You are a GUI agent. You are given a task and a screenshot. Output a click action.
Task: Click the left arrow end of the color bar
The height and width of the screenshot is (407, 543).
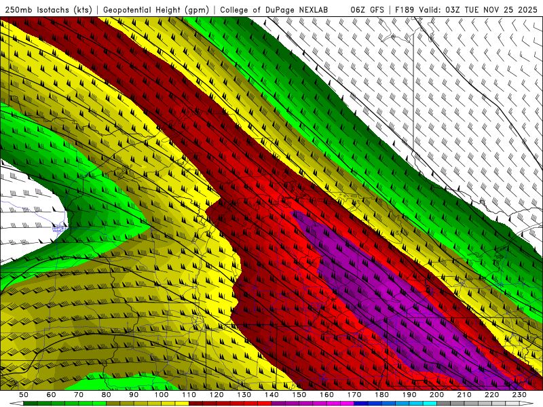[x=16, y=403]
